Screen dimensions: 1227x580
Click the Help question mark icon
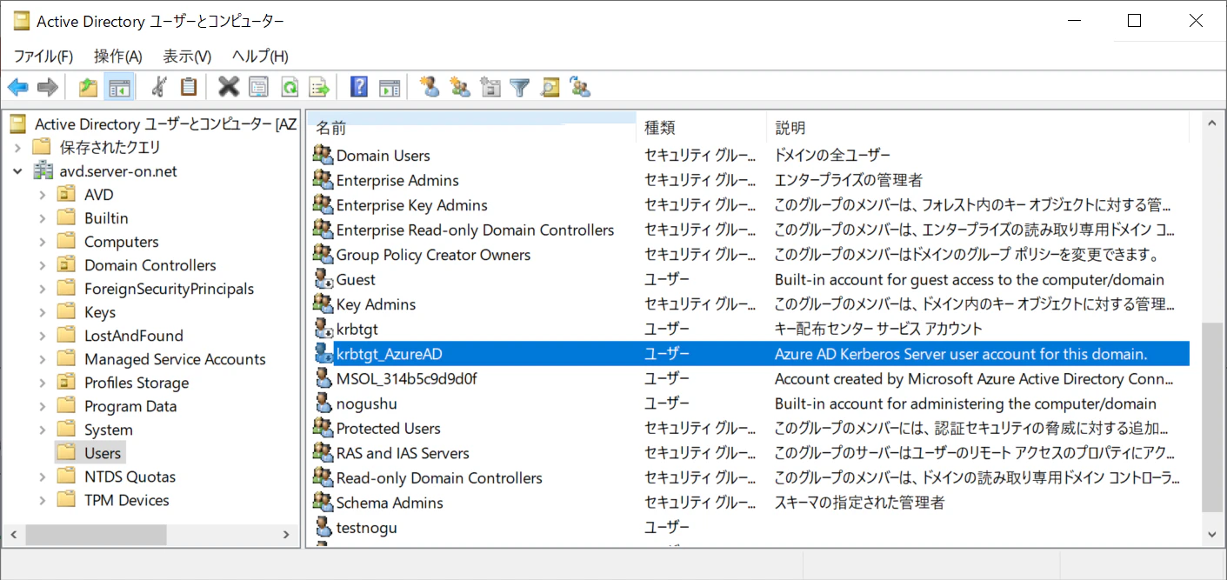[358, 87]
